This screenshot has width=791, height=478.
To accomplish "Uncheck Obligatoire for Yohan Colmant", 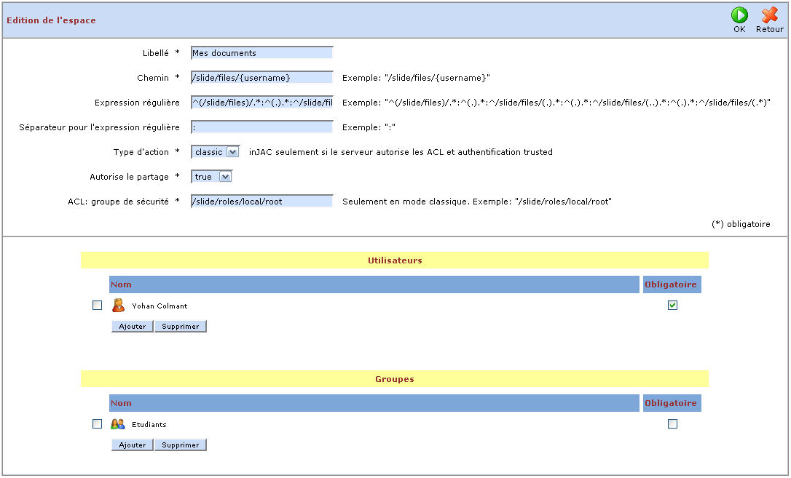I will [x=672, y=306].
